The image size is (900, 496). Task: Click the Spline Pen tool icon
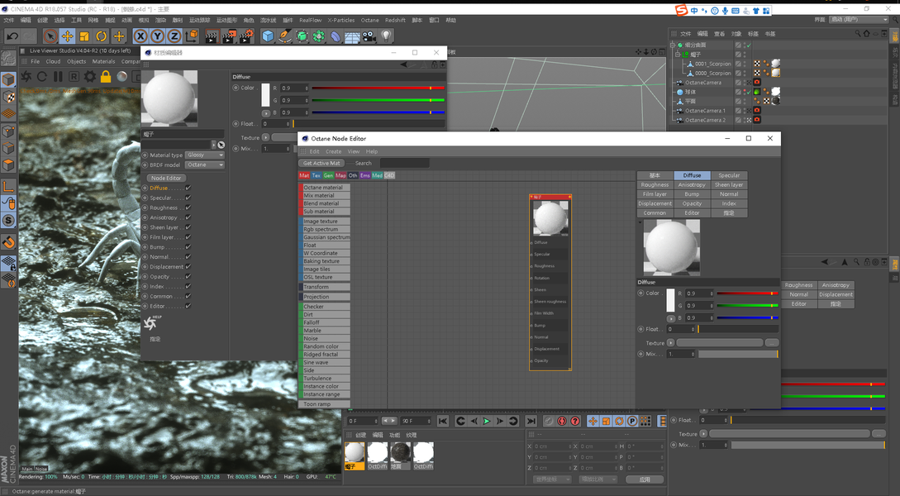click(284, 36)
